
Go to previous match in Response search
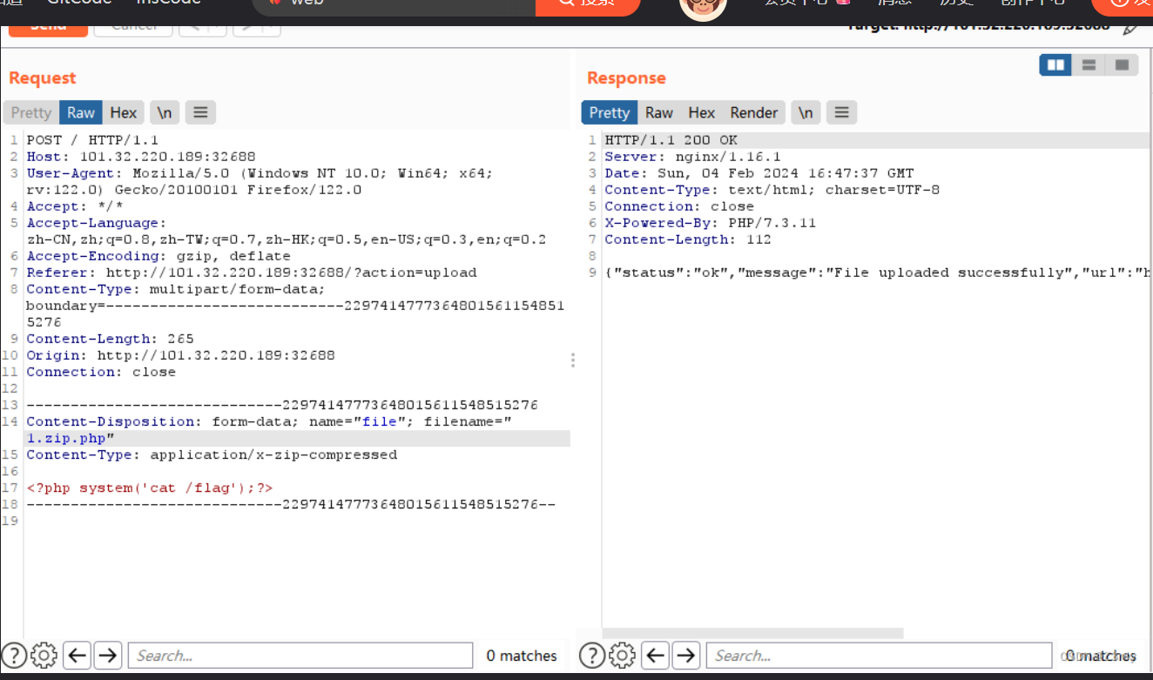click(656, 655)
